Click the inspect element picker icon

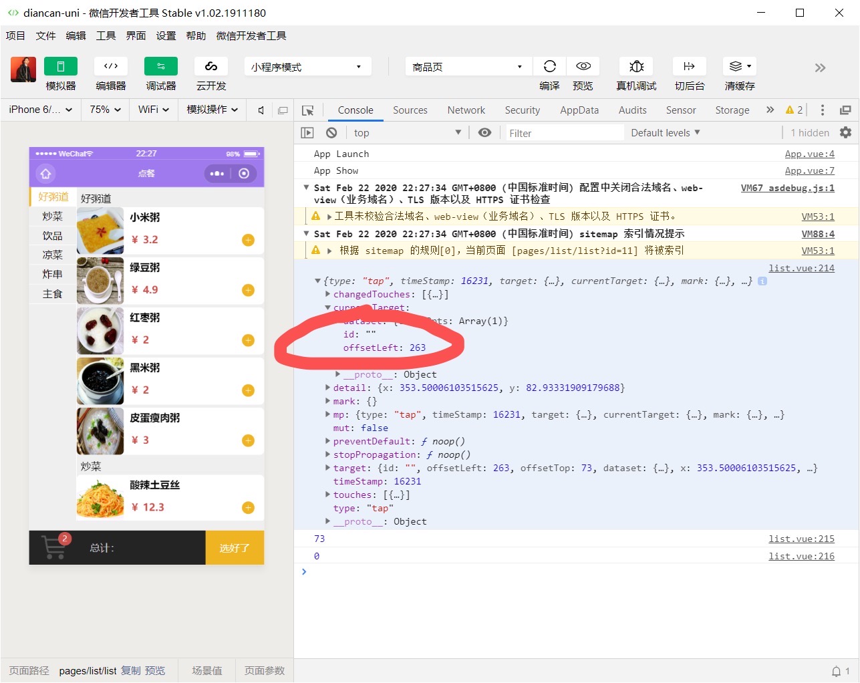point(308,110)
